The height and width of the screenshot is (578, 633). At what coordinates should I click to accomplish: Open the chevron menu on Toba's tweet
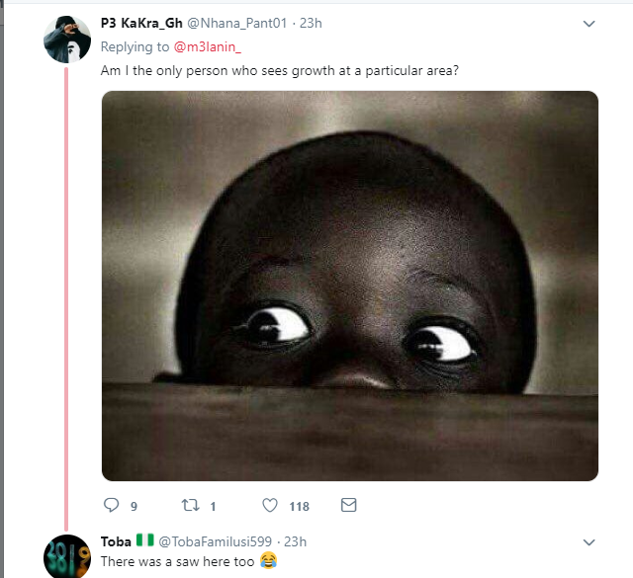coord(589,542)
